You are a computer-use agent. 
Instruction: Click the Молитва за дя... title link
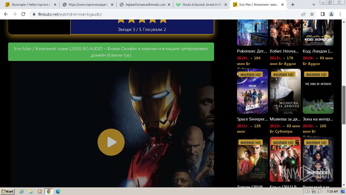point(285,119)
